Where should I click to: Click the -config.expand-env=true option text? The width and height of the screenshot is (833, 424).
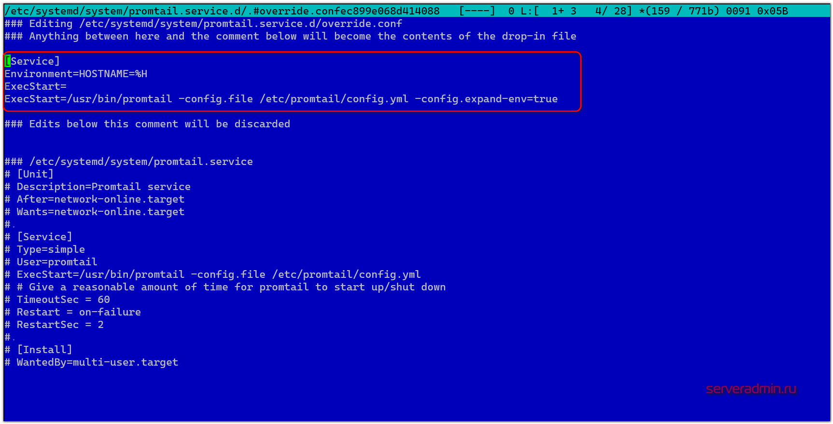point(486,99)
